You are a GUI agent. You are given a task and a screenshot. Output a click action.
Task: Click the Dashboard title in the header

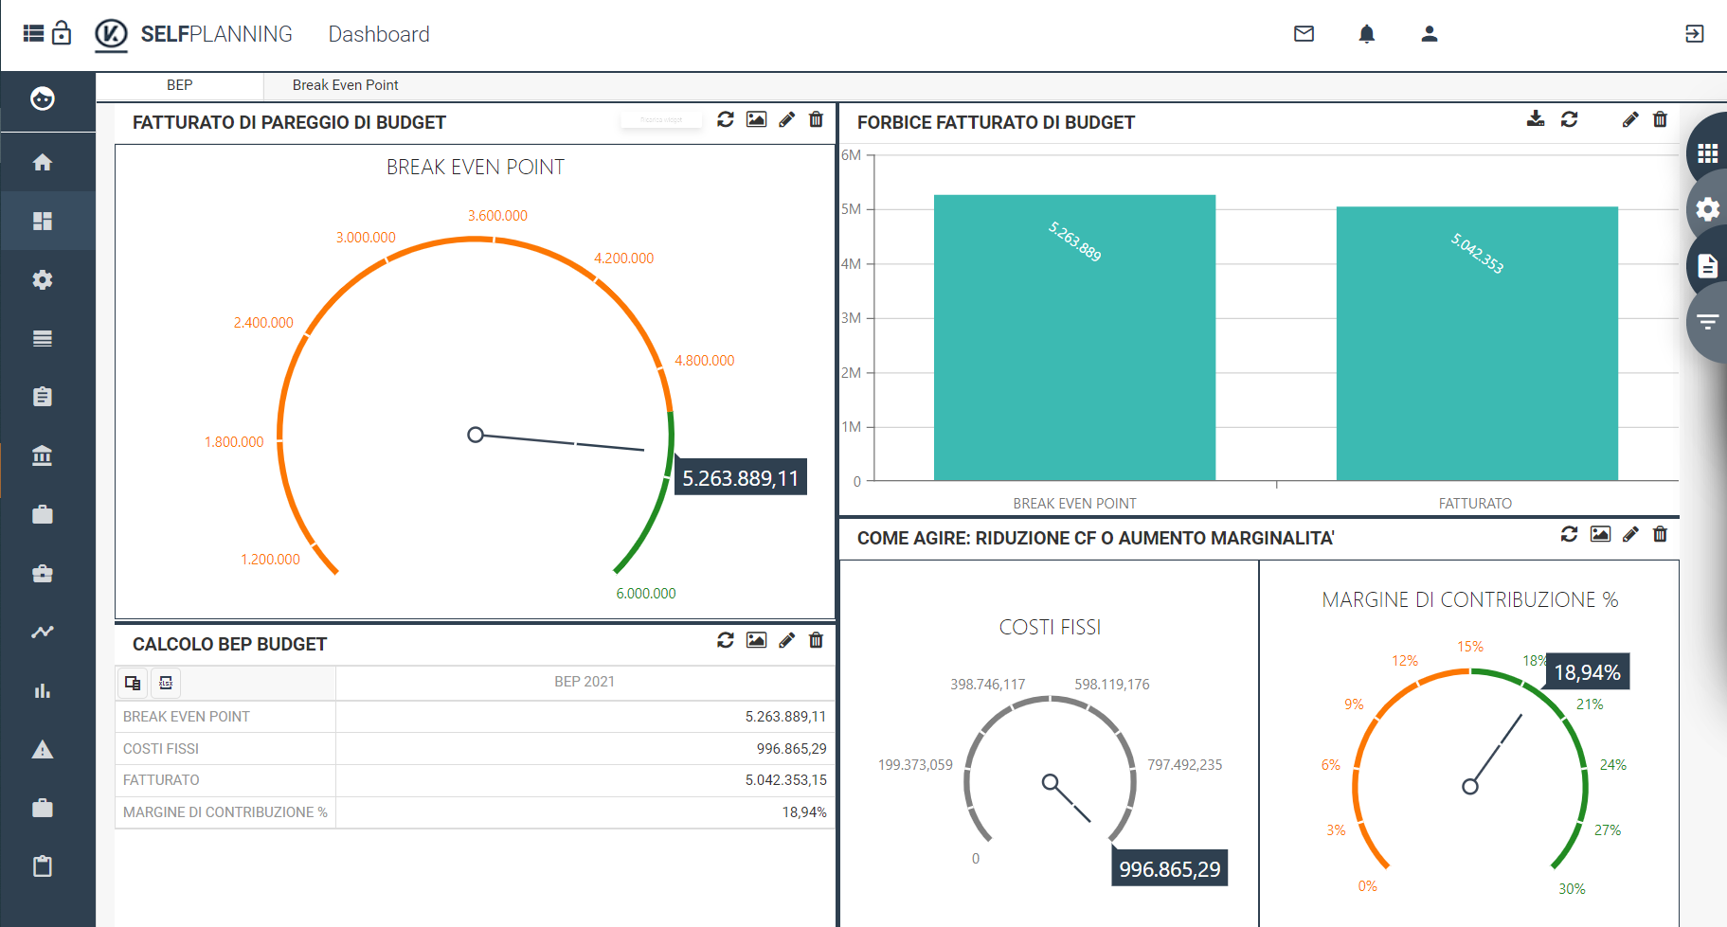pos(379,34)
